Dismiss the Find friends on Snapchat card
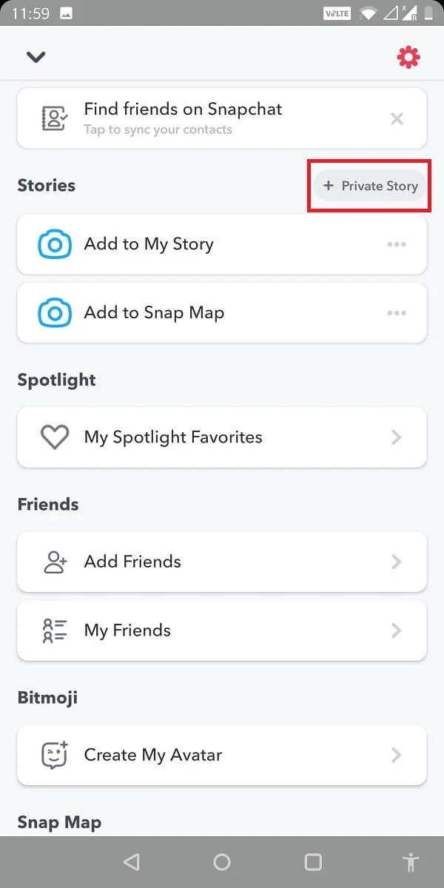 tap(397, 118)
